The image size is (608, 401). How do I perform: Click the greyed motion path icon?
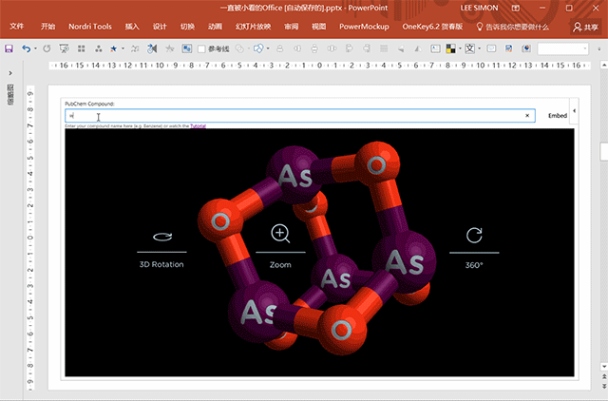[x=135, y=48]
